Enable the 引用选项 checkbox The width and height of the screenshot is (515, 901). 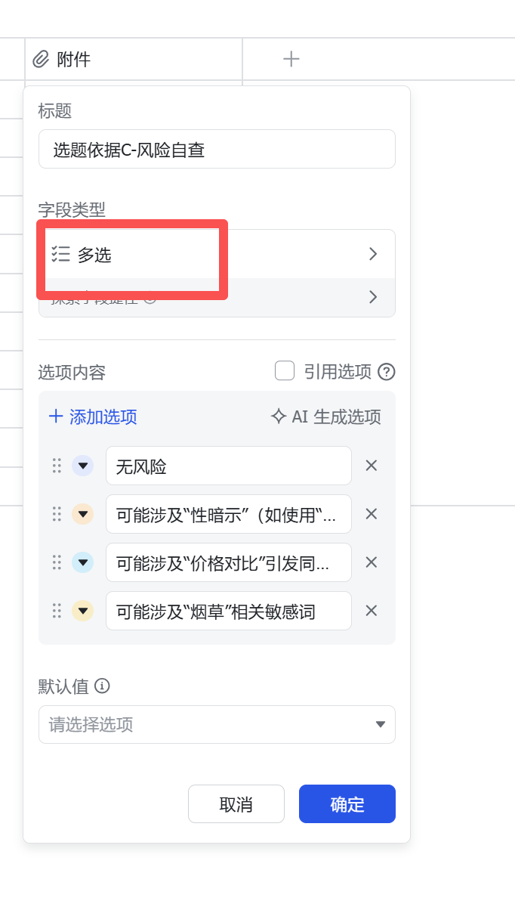[285, 371]
